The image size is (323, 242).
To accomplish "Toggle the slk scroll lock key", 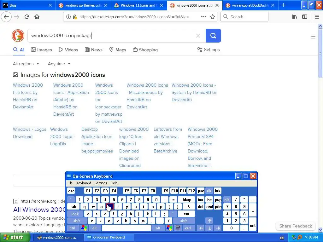I will coord(209,191).
